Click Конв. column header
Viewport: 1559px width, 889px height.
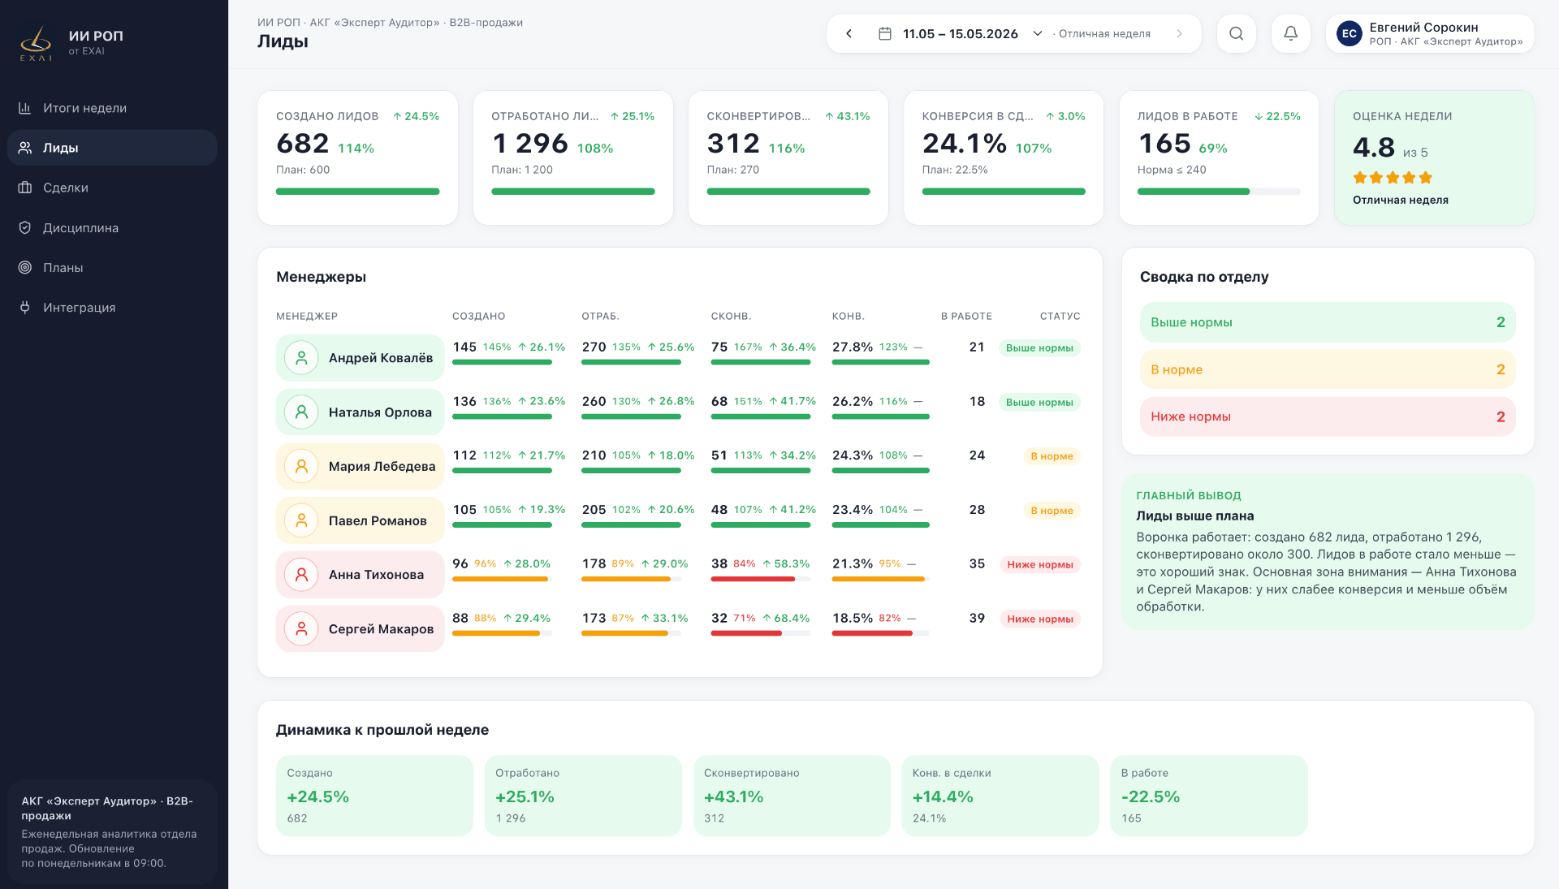coord(849,316)
